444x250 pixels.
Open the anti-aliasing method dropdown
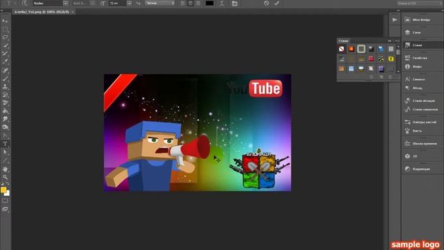160,3
